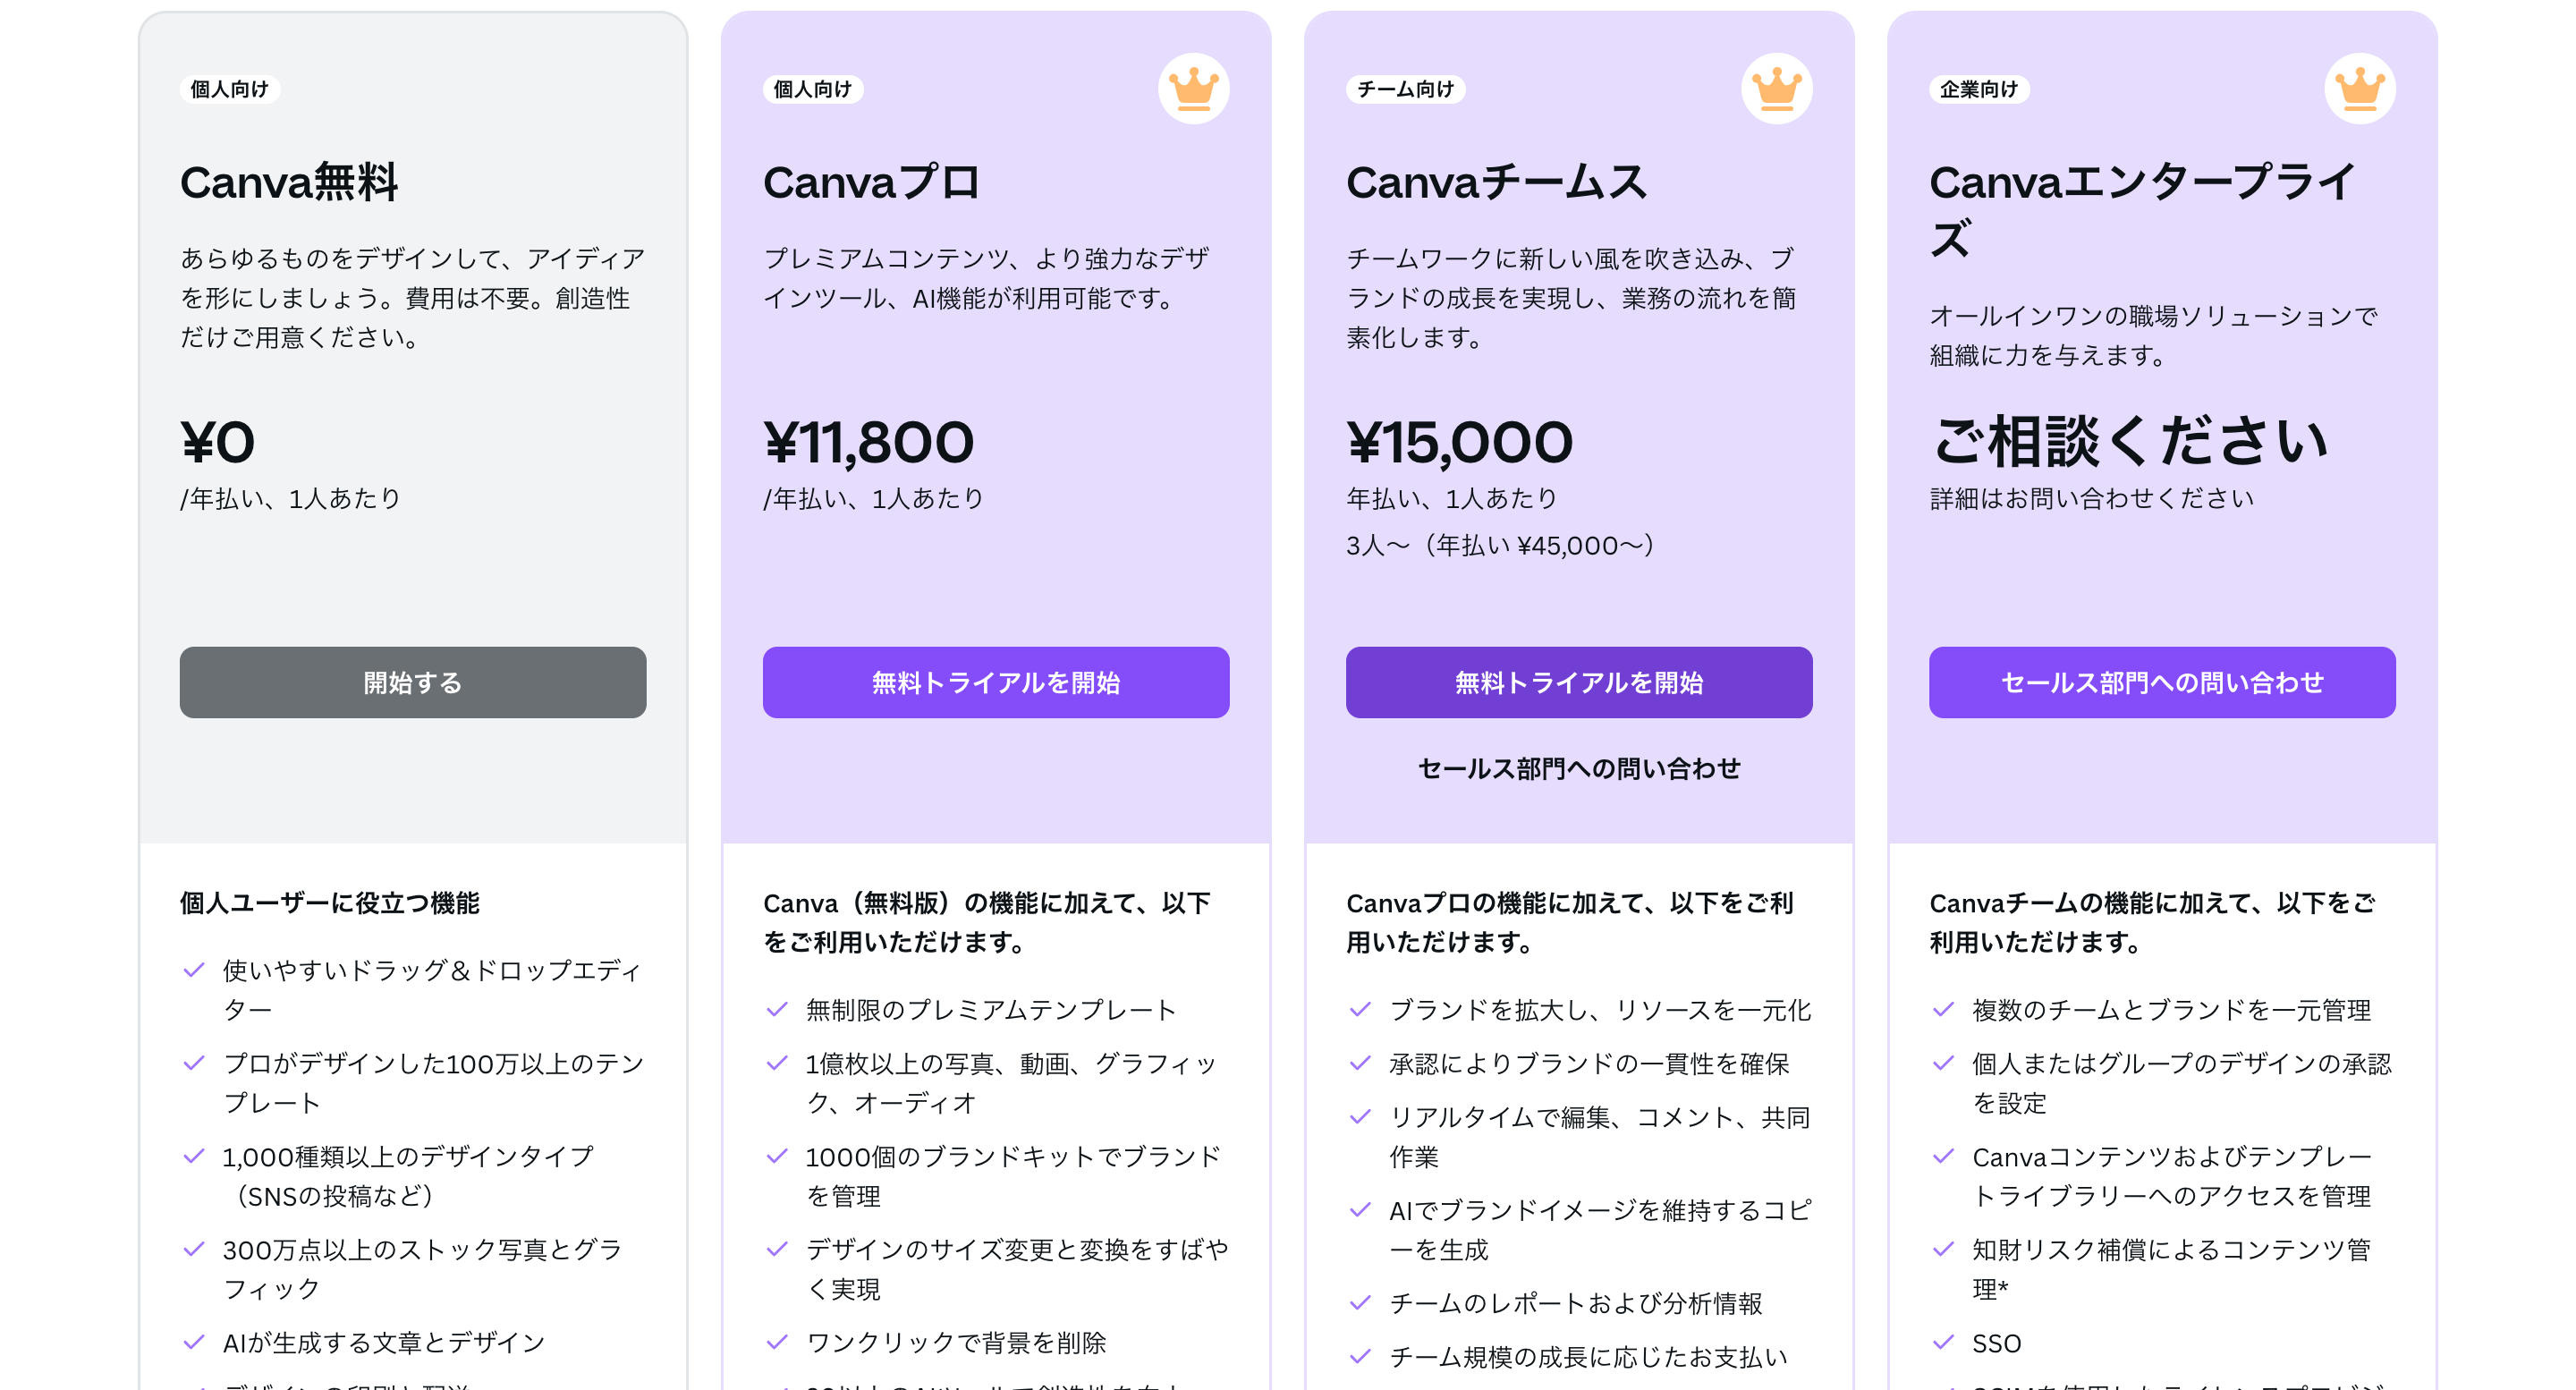Click the 開始する button on Canva無料

tap(413, 682)
